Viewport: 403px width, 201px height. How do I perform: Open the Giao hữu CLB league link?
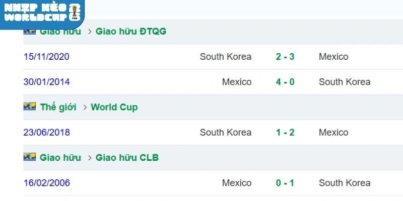pos(127,157)
